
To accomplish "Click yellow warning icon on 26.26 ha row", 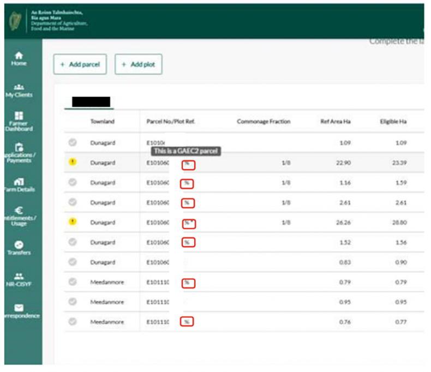I will (73, 222).
